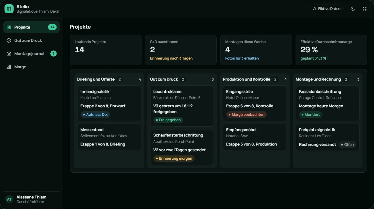The height and width of the screenshot is (209, 374).
Task: Open the Effektive Durchschnittsmarge stat card
Action: coord(331,50)
